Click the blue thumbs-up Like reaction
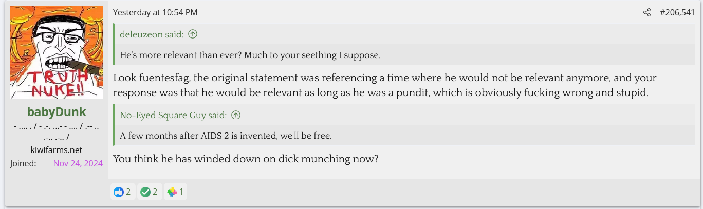This screenshot has width=703, height=209. click(119, 192)
